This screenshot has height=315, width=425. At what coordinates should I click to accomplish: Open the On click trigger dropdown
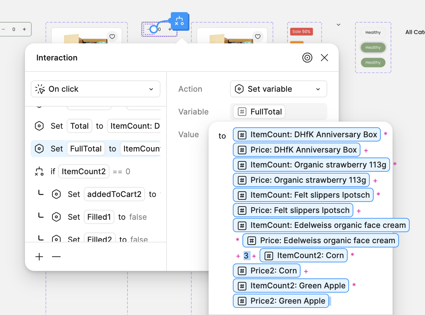(96, 89)
